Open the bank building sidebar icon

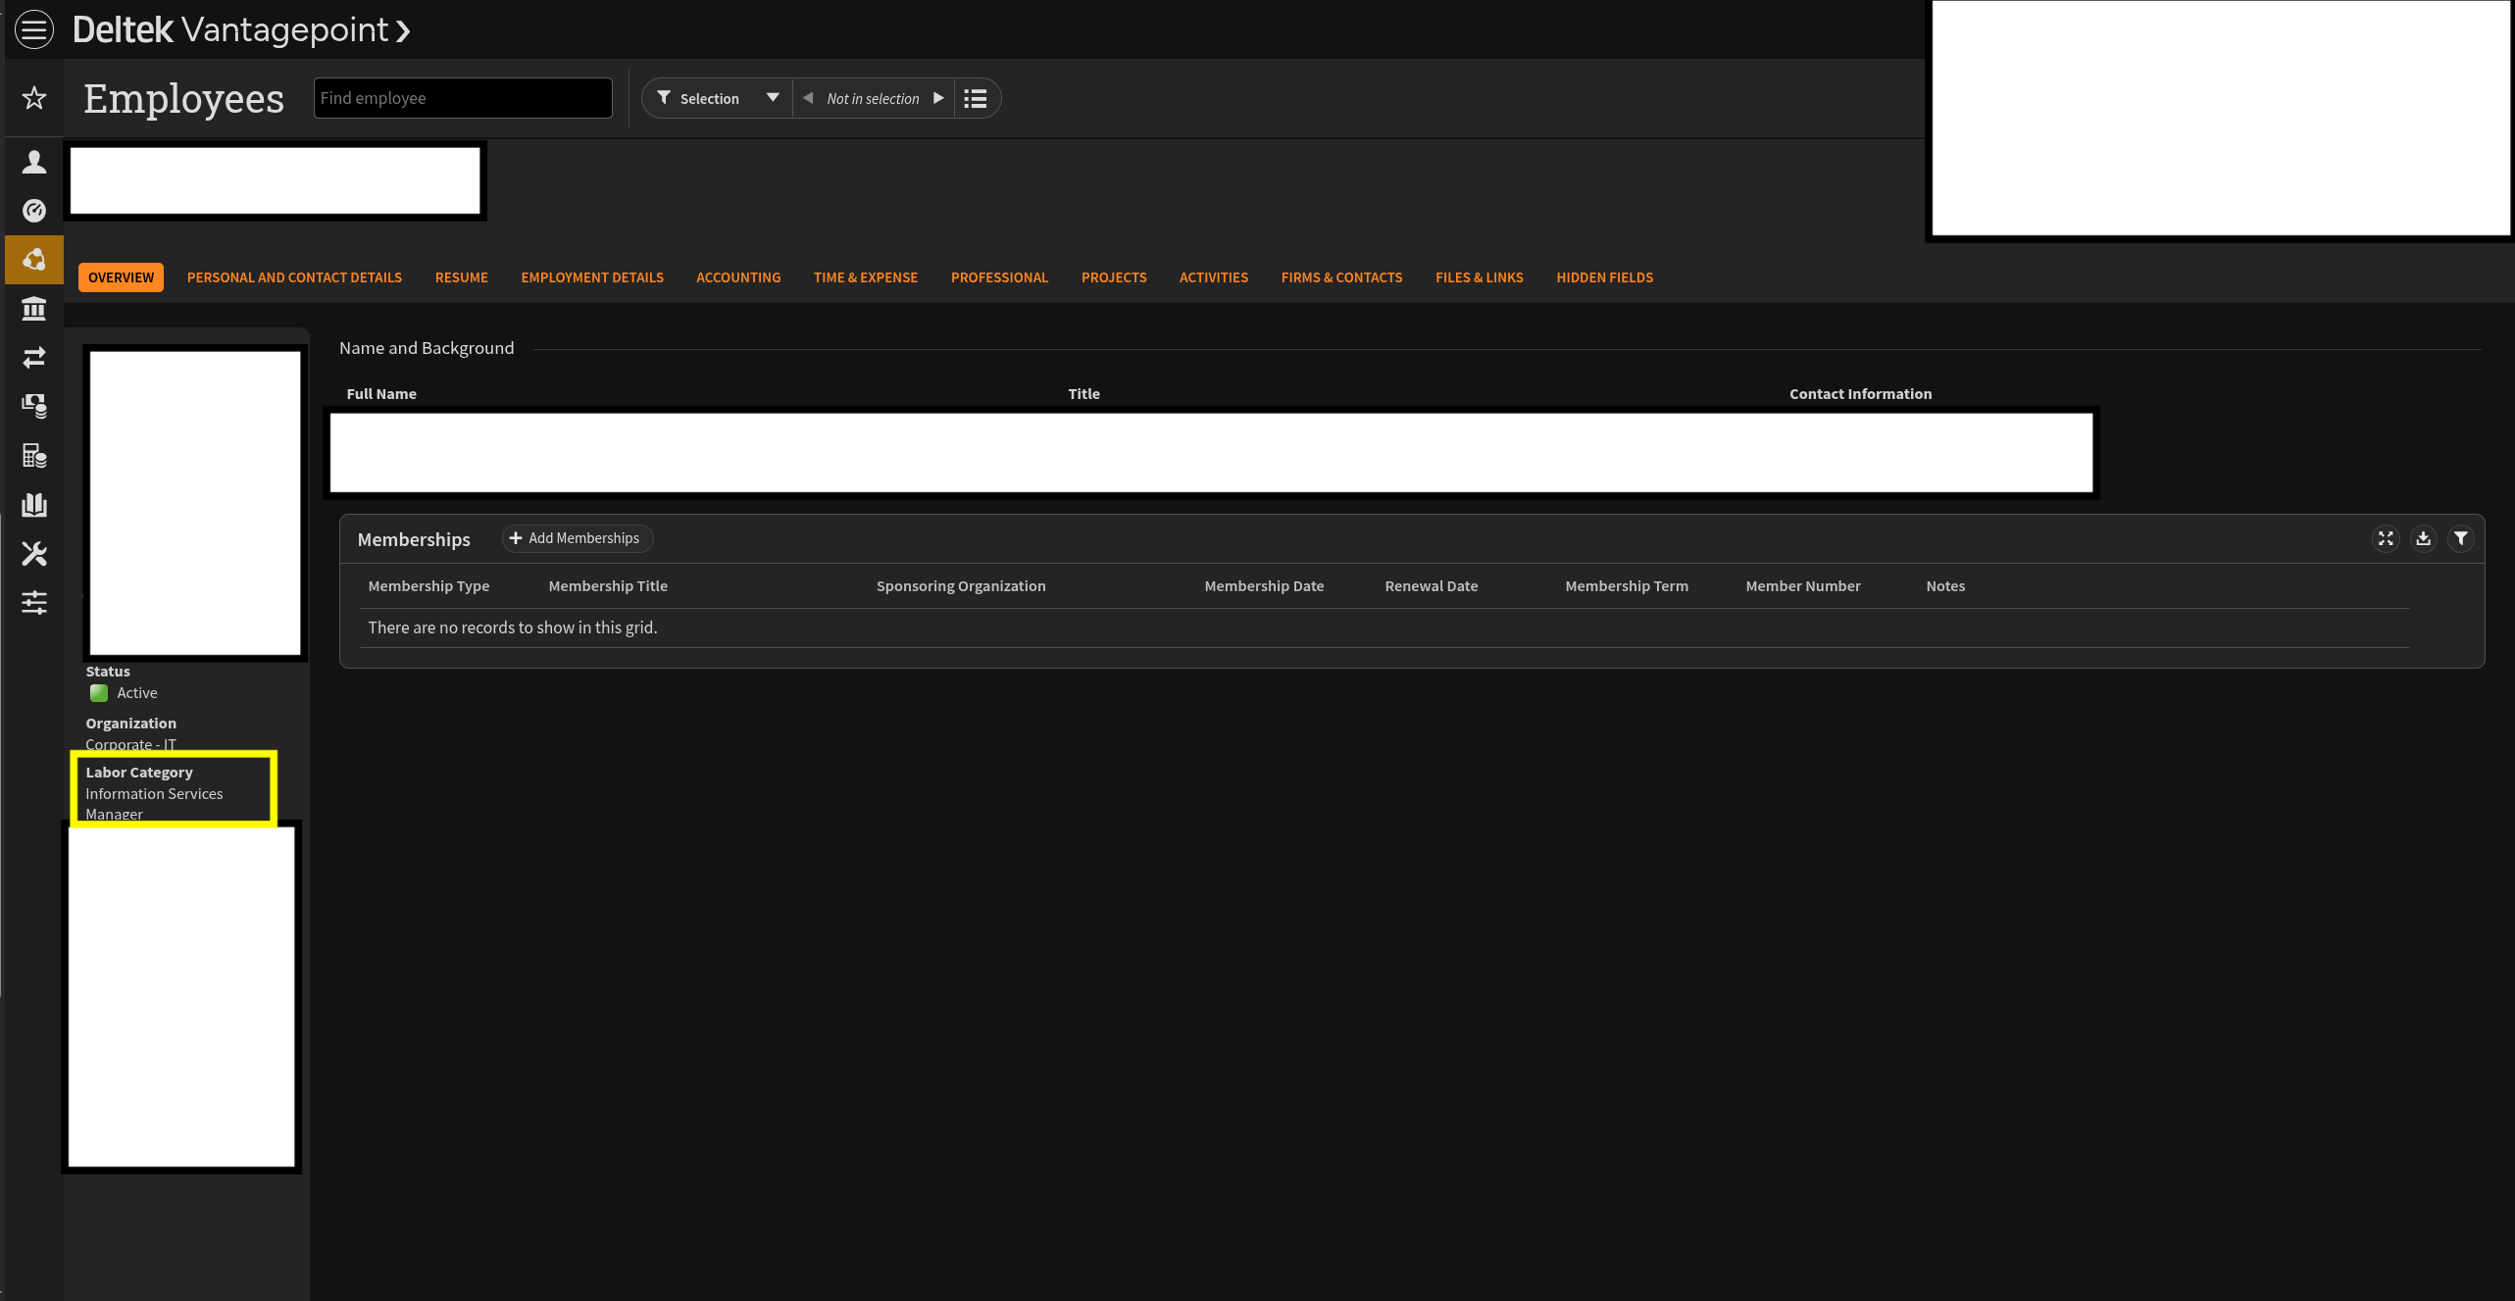click(34, 309)
